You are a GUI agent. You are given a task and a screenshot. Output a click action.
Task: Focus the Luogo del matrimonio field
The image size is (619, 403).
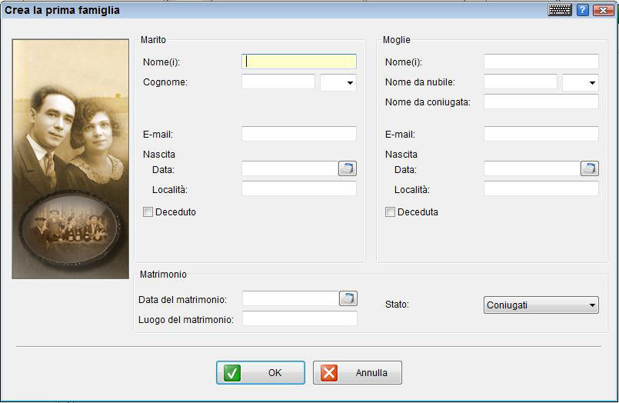click(x=300, y=318)
